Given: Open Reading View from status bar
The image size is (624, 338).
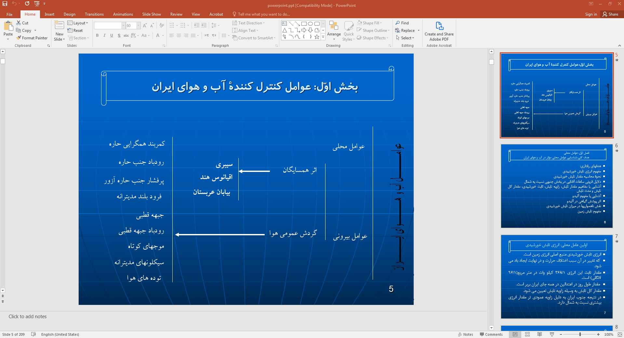Looking at the screenshot, I should tap(539, 334).
